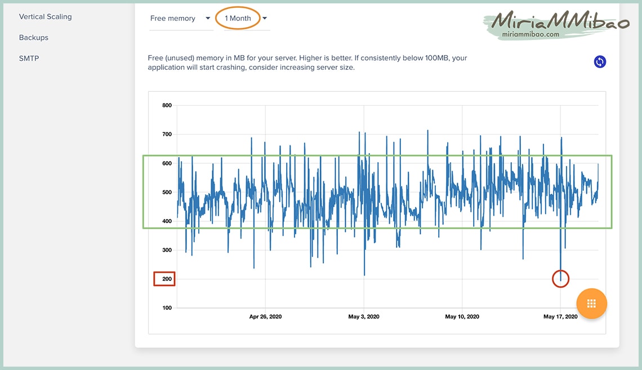Click the 600 y-axis label
The height and width of the screenshot is (370, 642).
coord(167,163)
